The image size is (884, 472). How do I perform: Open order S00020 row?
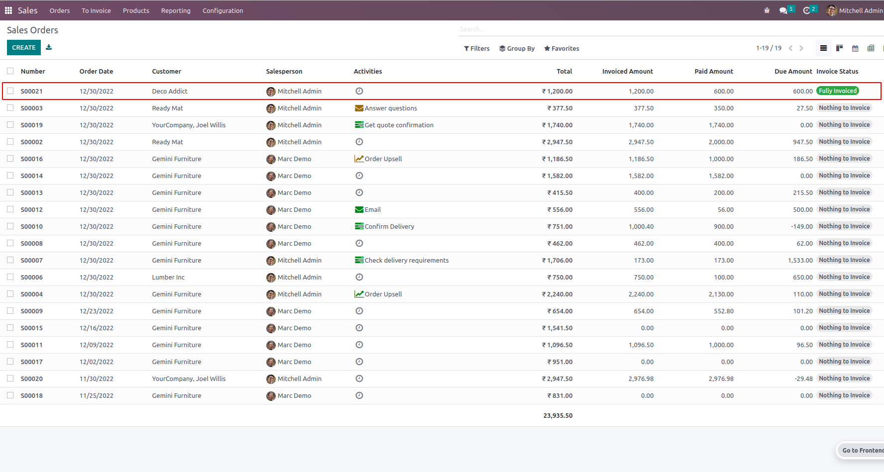[442, 378]
